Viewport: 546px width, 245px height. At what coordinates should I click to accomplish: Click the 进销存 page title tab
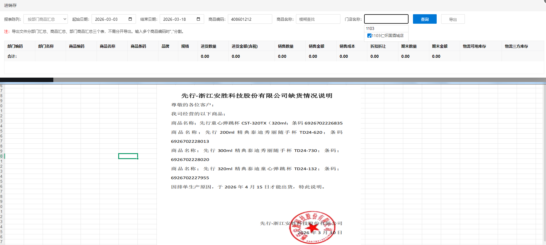(x=10, y=5)
